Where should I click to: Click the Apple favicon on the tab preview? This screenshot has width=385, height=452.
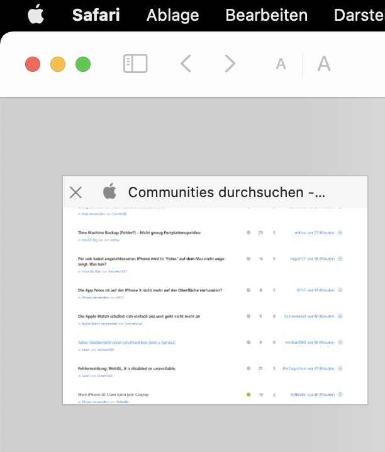[x=109, y=191]
